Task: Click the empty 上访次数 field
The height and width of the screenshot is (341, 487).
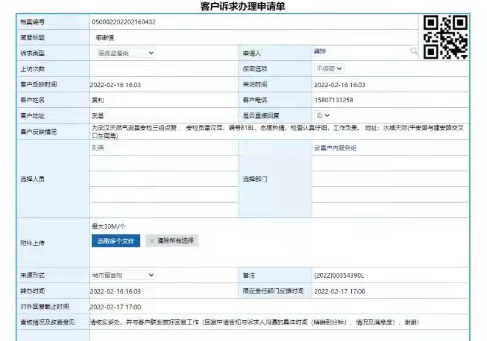Action: coord(163,69)
